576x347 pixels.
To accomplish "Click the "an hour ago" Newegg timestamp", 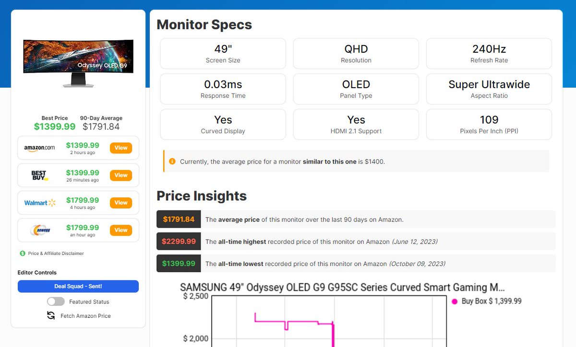I will tap(83, 235).
